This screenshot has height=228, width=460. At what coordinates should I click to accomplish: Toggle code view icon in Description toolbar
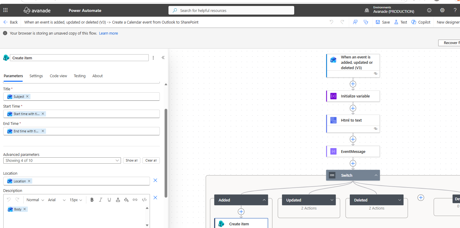[144, 200]
